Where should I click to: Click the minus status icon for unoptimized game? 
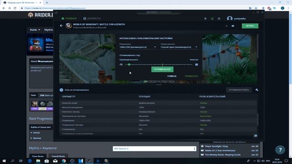tap(61, 90)
